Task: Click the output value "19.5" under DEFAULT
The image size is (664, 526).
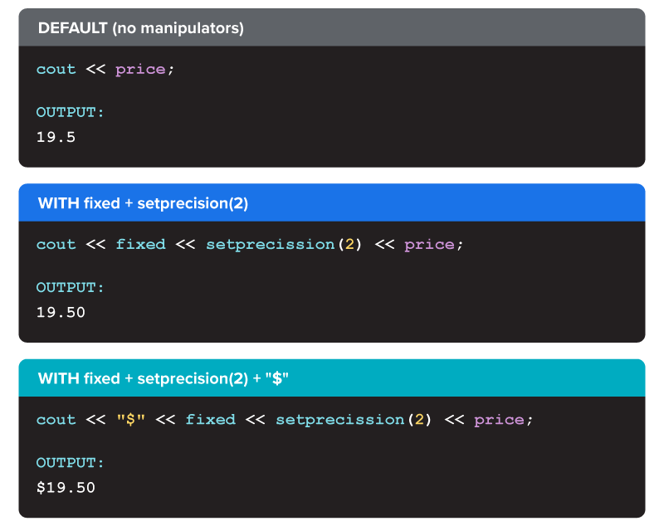Action: click(56, 137)
